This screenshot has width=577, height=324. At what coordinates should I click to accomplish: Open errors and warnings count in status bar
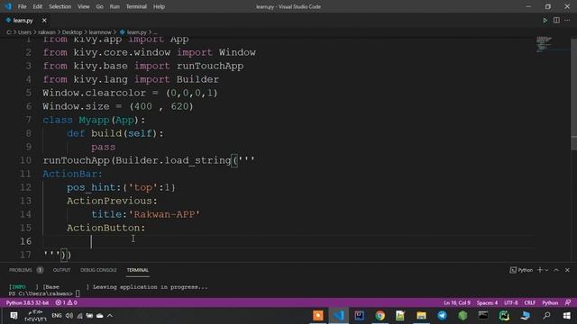66,302
